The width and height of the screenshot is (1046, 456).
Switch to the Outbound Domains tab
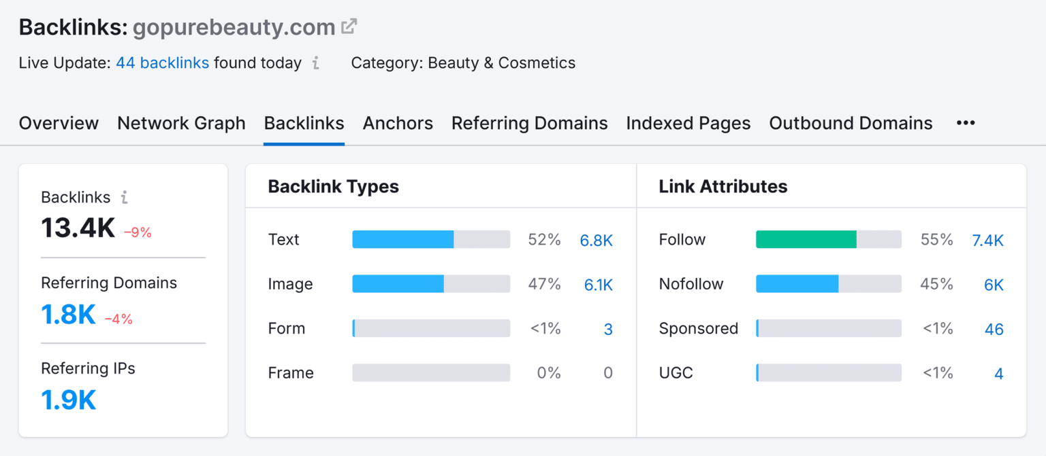pos(850,123)
